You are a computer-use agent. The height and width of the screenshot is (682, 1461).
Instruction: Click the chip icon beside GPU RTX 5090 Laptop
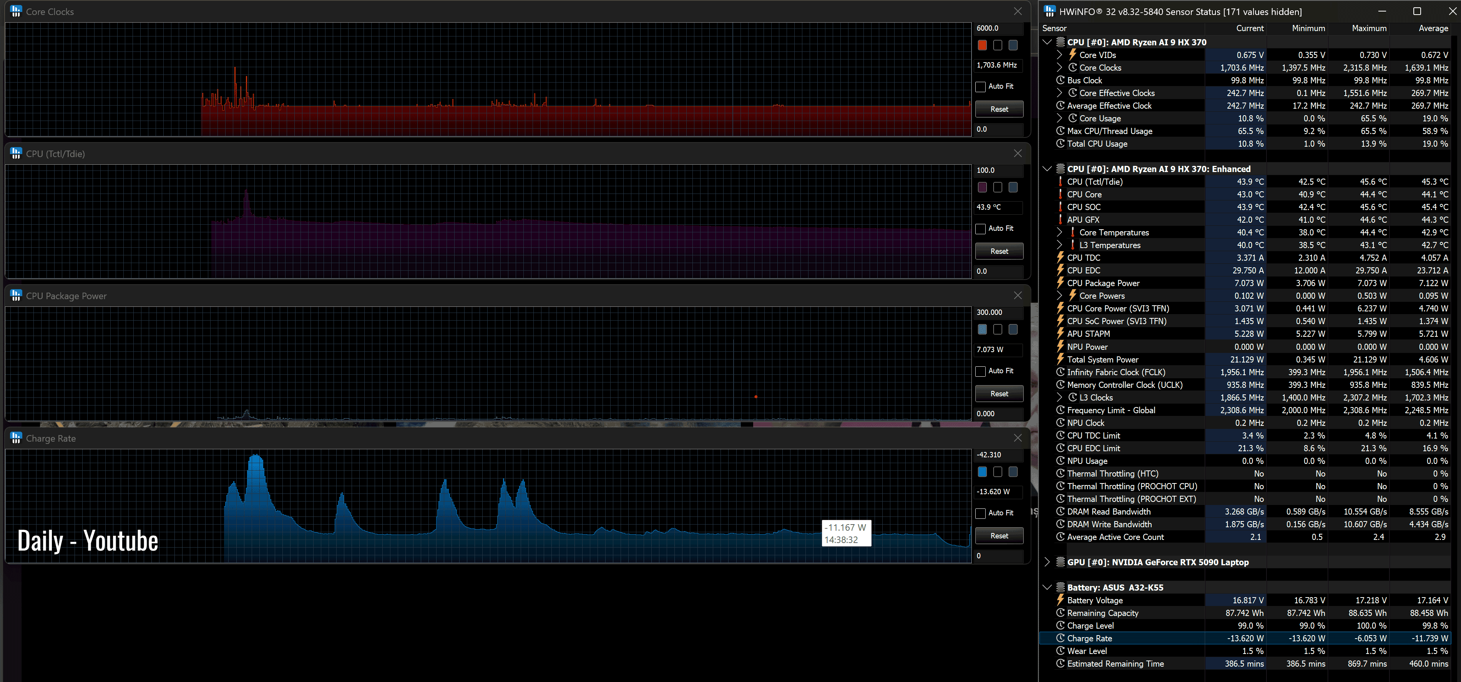(1060, 562)
